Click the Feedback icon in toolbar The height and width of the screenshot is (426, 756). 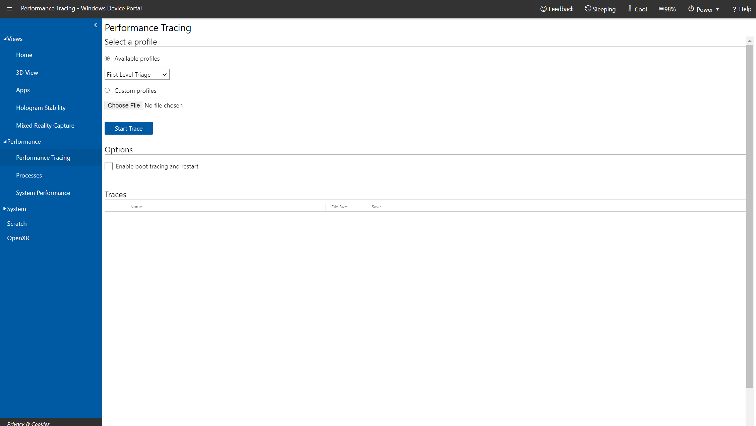pos(544,9)
